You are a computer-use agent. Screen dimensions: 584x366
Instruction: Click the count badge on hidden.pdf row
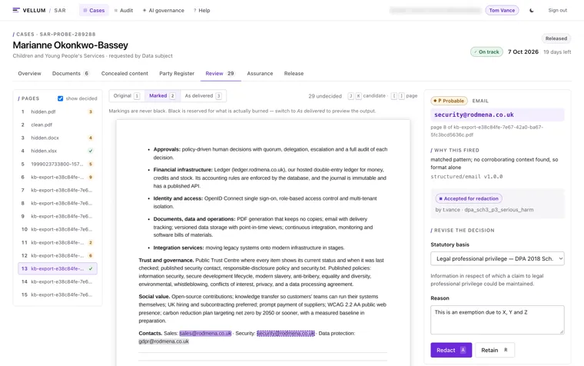(91, 111)
